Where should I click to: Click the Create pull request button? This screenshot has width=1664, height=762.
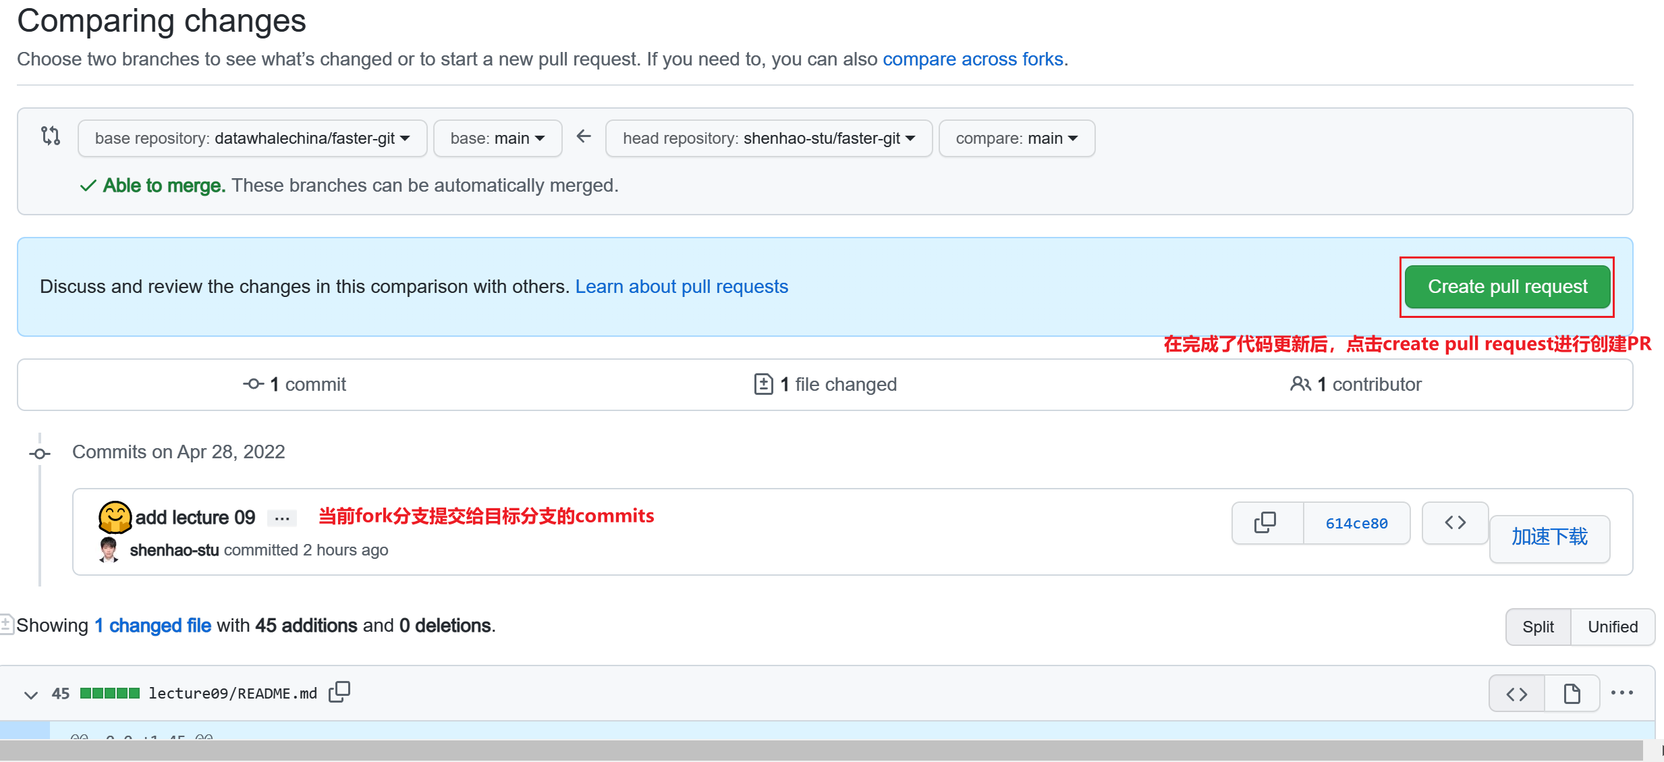[x=1507, y=286]
